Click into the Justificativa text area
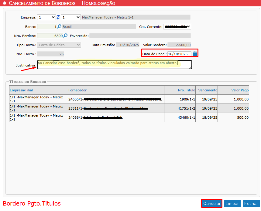 (x=114, y=65)
